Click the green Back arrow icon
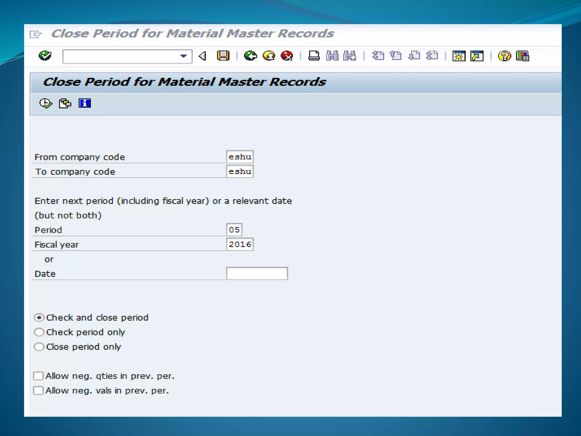 (250, 56)
